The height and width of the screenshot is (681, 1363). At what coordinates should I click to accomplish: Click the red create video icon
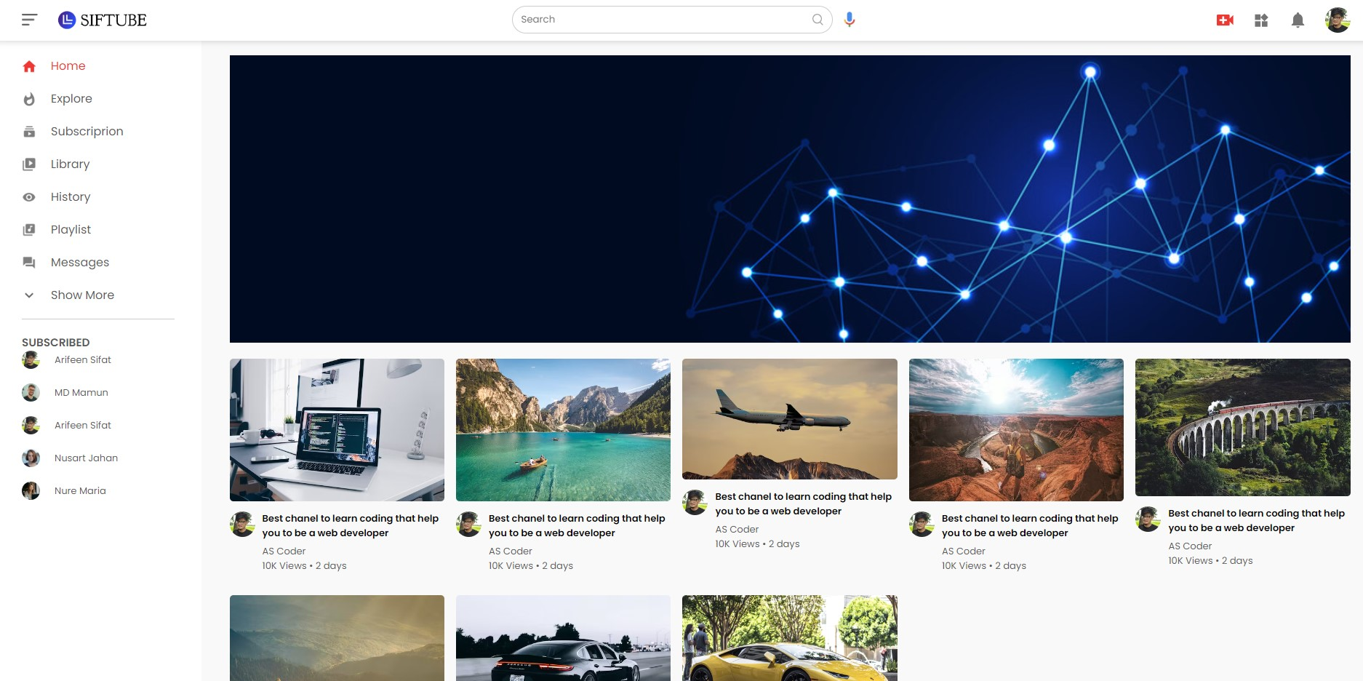pyautogui.click(x=1225, y=20)
